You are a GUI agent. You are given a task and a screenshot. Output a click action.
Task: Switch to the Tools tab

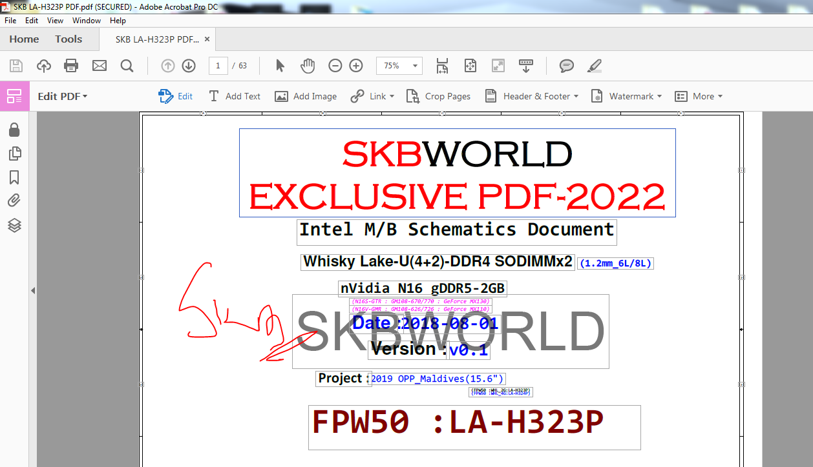pyautogui.click(x=69, y=39)
